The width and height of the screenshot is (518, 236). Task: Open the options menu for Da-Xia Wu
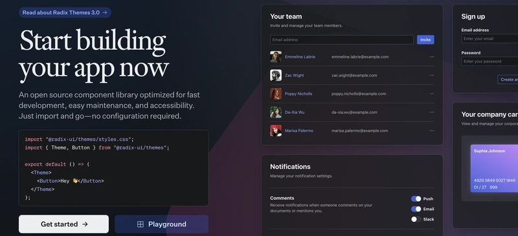[432, 113]
